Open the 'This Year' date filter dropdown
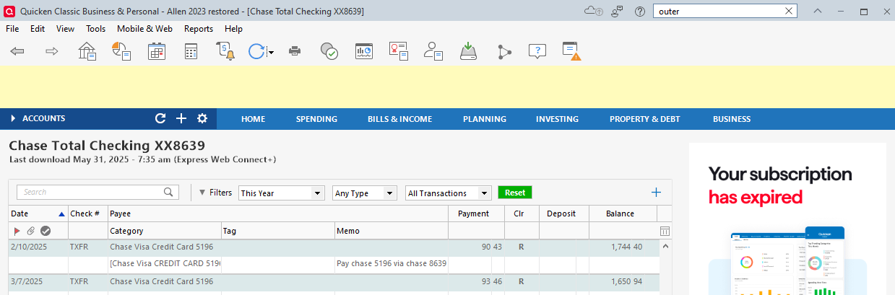 pos(282,193)
